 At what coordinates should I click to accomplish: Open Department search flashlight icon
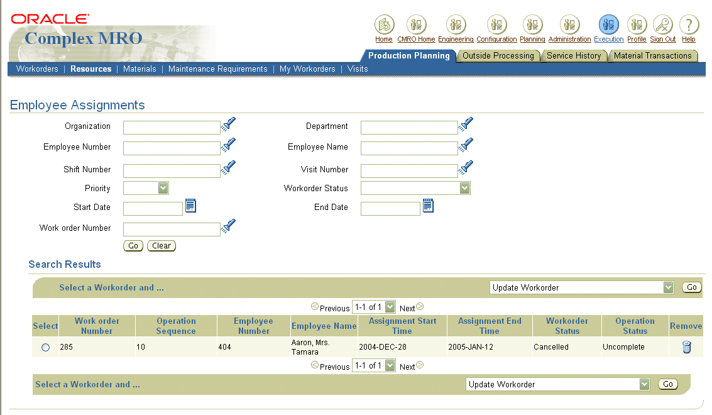tap(466, 124)
